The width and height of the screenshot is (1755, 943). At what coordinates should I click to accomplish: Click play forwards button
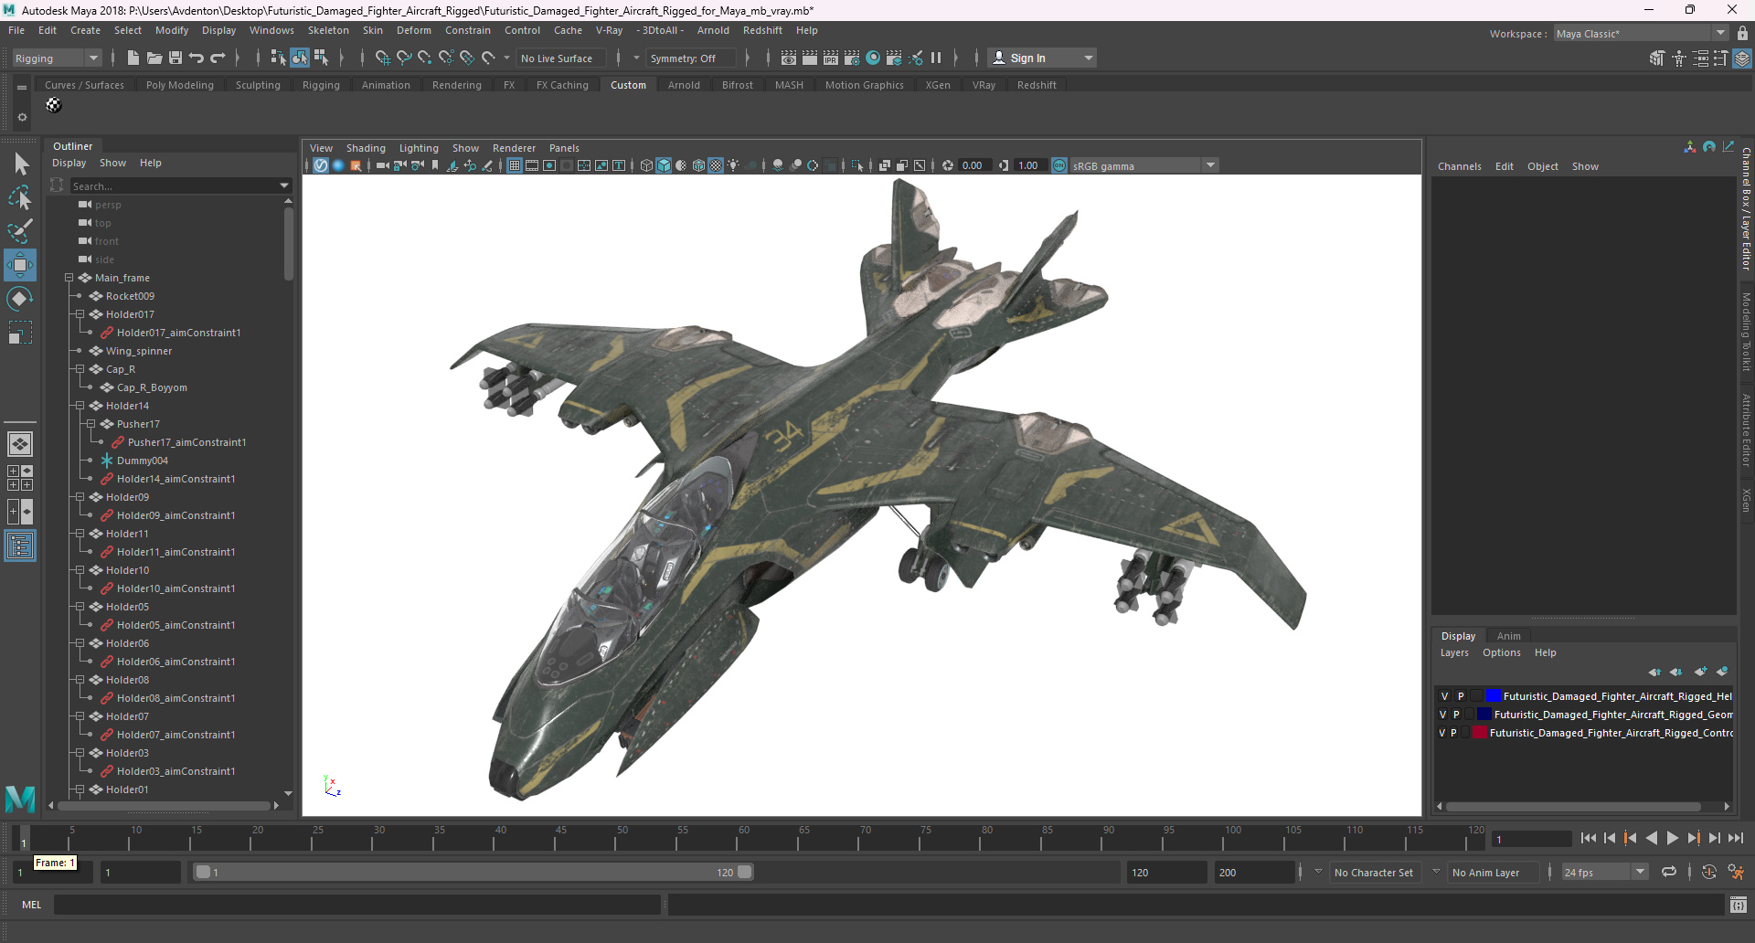(1673, 838)
